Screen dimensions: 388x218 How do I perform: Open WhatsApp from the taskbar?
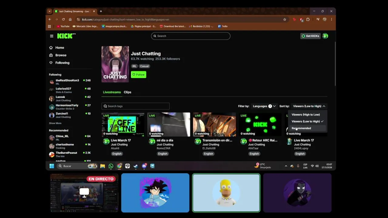[111, 166]
